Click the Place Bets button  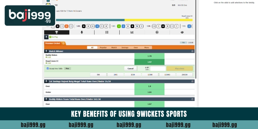180,68
